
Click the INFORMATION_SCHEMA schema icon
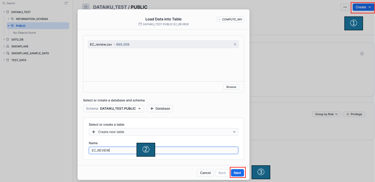[x=12, y=19]
